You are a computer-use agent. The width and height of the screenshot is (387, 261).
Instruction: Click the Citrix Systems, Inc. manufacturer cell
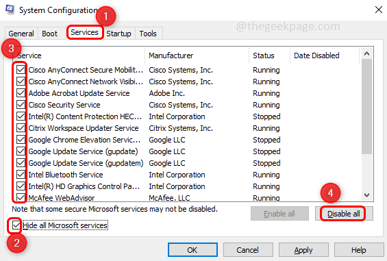point(181,128)
